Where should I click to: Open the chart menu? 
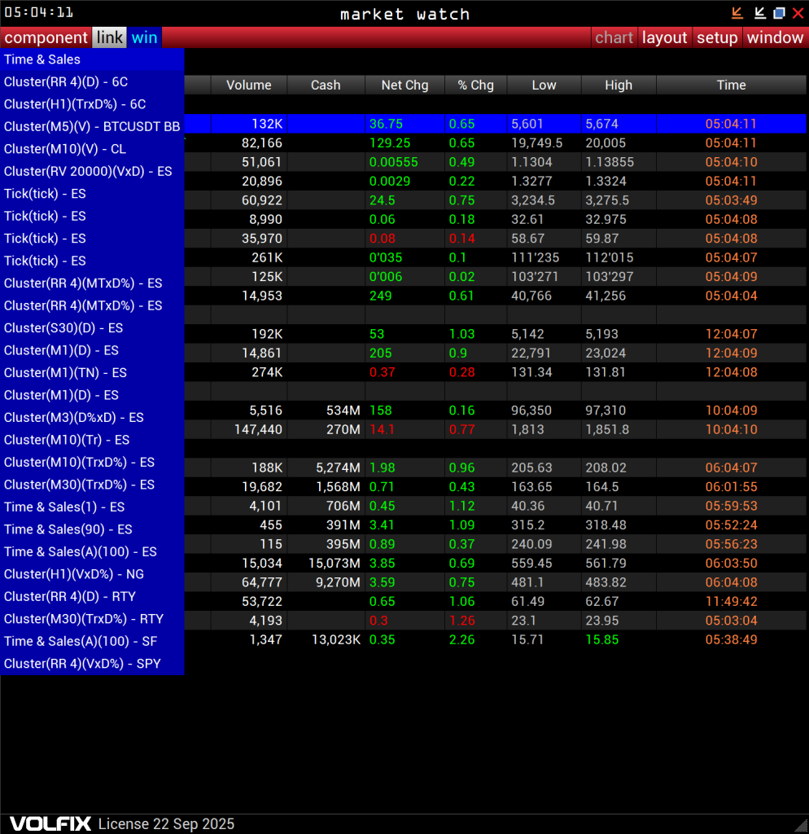point(614,37)
